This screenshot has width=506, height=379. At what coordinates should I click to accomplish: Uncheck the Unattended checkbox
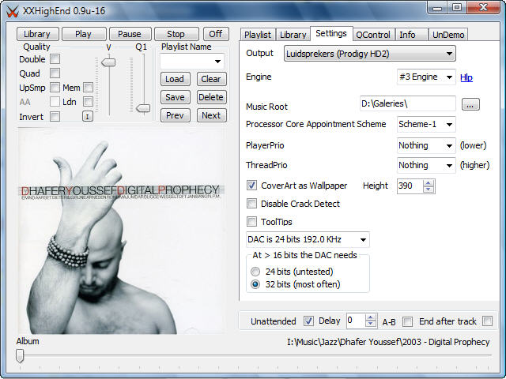[x=308, y=321]
